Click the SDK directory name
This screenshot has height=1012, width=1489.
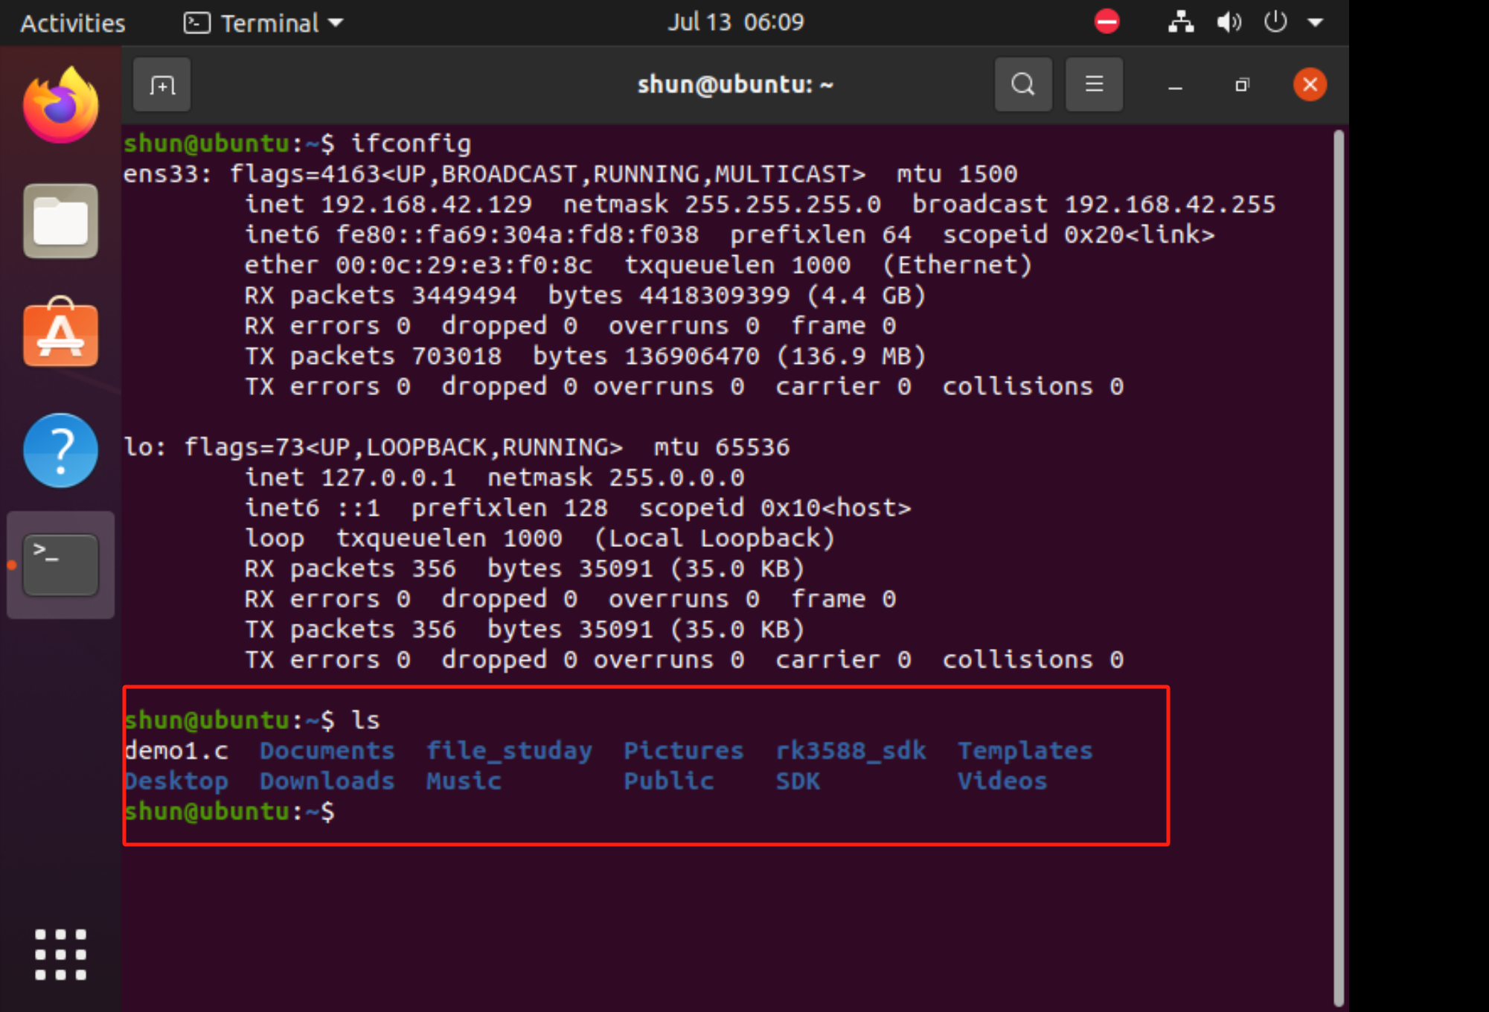[798, 781]
